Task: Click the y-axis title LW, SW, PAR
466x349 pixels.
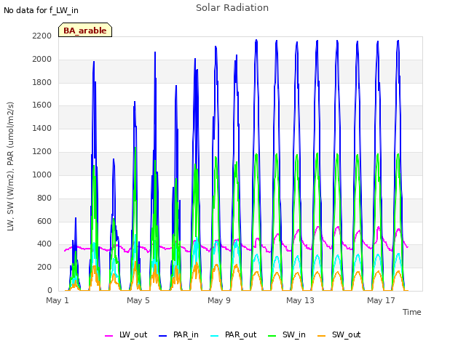Action: tap(10, 167)
